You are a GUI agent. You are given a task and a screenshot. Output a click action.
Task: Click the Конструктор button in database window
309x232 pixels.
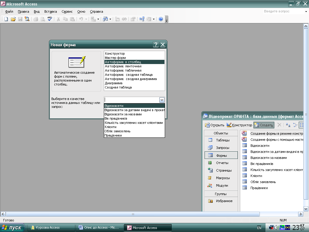click(239, 125)
